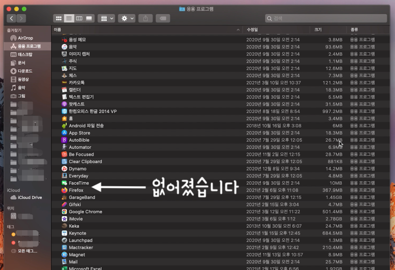This screenshot has height=270, width=395.
Task: Select the Google Chrome app icon
Action: [x=64, y=212]
